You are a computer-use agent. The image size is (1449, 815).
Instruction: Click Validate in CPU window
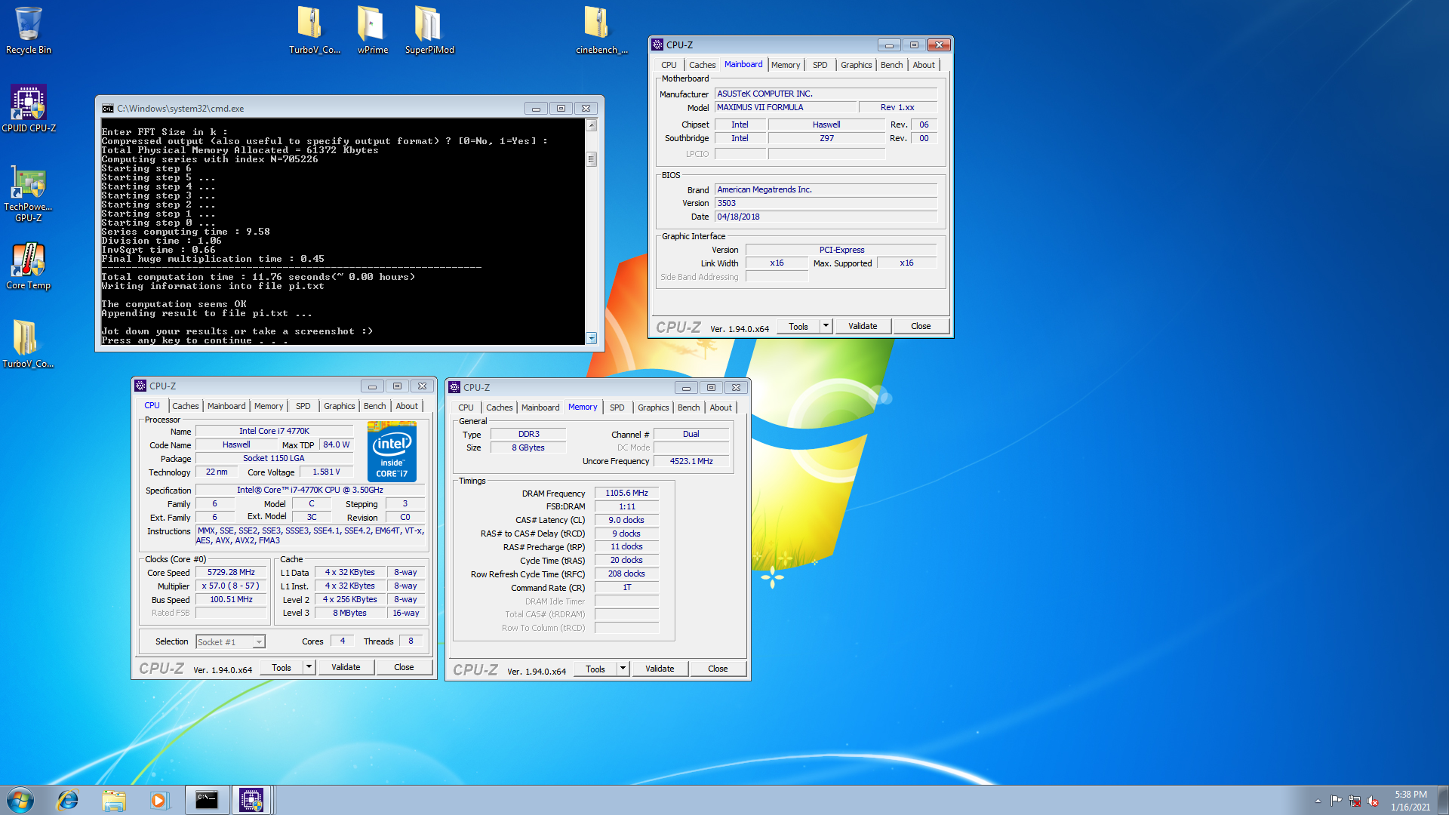point(346,667)
